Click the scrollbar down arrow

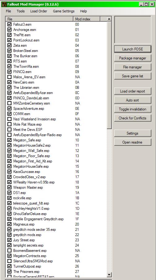[109, 275]
